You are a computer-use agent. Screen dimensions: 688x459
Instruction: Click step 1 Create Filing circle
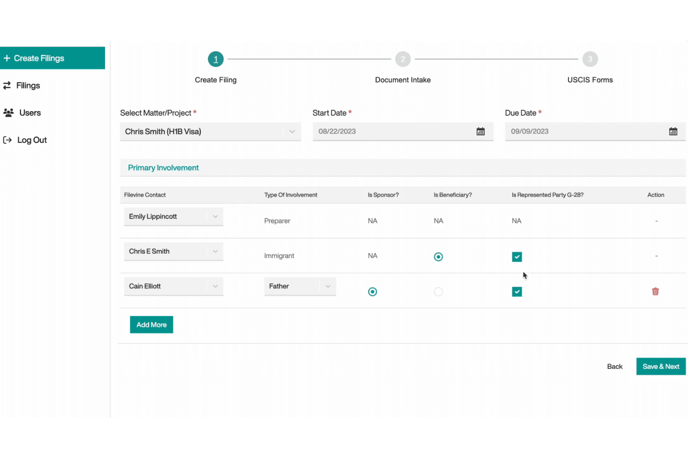[x=216, y=59]
